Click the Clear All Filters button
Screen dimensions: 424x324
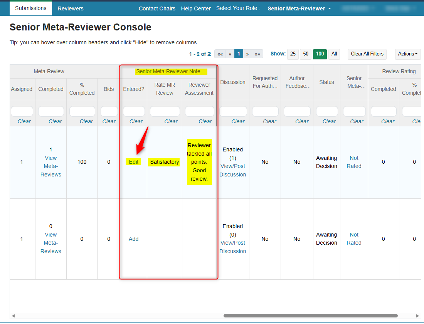(367, 54)
